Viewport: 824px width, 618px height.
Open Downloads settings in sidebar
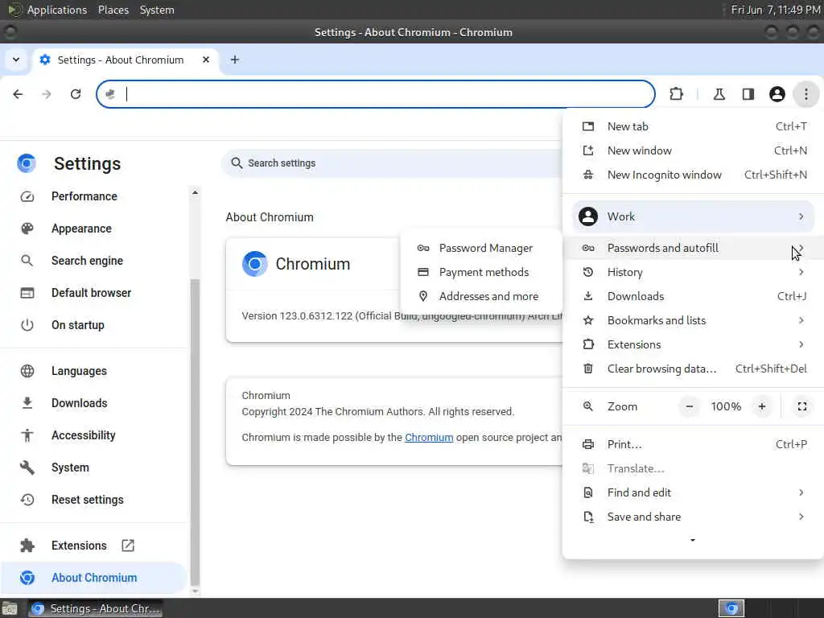tap(80, 403)
